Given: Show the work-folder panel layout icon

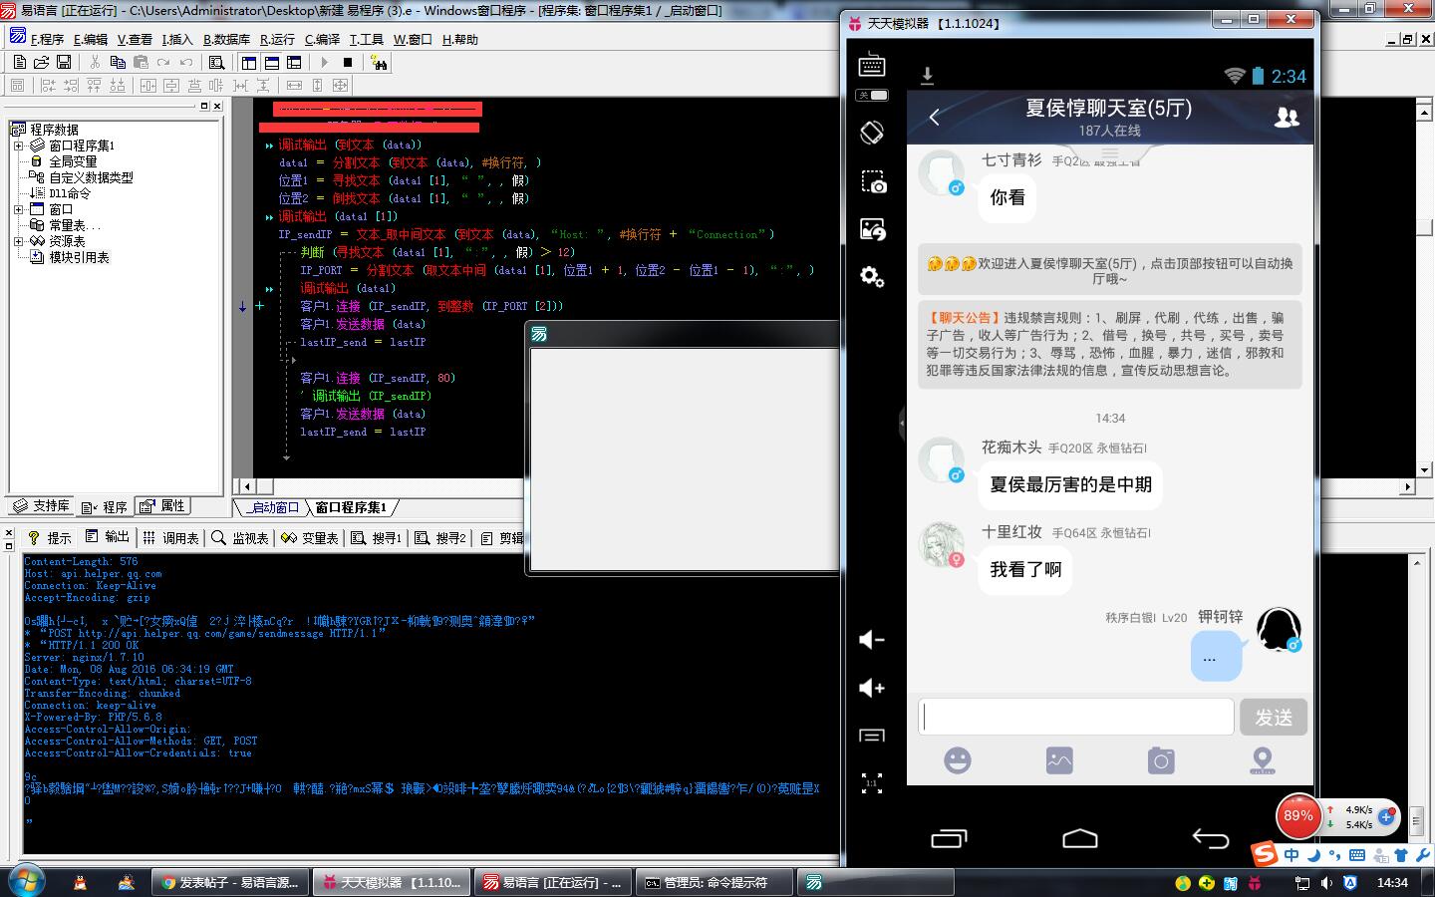Looking at the screenshot, I should pyautogui.click(x=249, y=63).
